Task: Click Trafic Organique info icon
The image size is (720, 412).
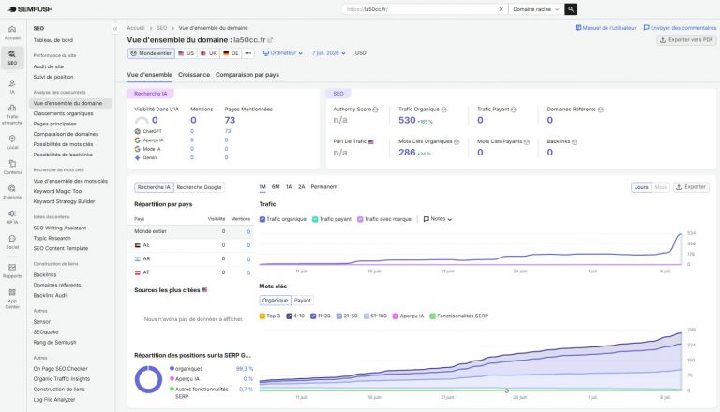Action: (444, 110)
